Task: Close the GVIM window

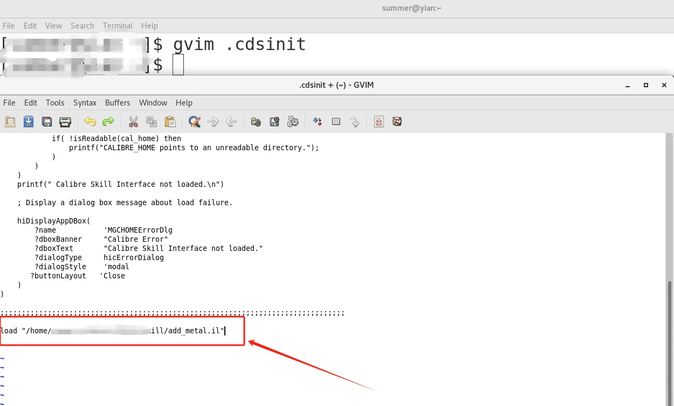Action: (x=664, y=85)
